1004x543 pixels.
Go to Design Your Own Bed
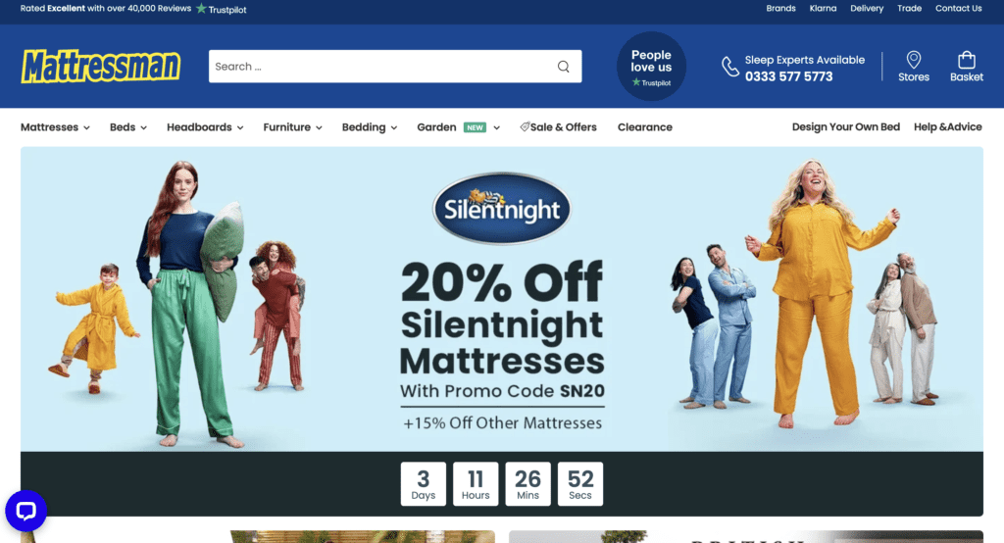pyautogui.click(x=846, y=126)
